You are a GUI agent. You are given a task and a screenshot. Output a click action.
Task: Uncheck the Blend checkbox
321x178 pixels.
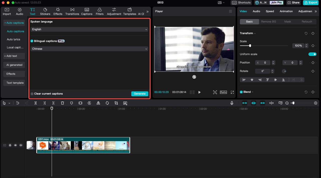241,92
